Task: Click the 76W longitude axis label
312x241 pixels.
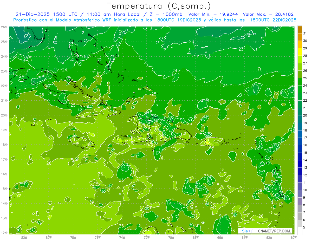Action: (98, 238)
